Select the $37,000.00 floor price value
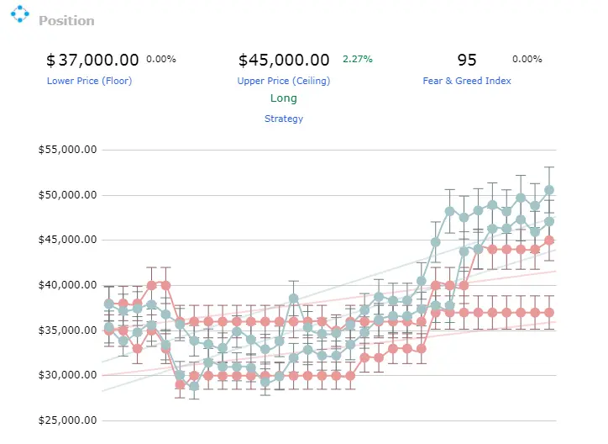Screen dimensions: 608x444 (x=92, y=61)
